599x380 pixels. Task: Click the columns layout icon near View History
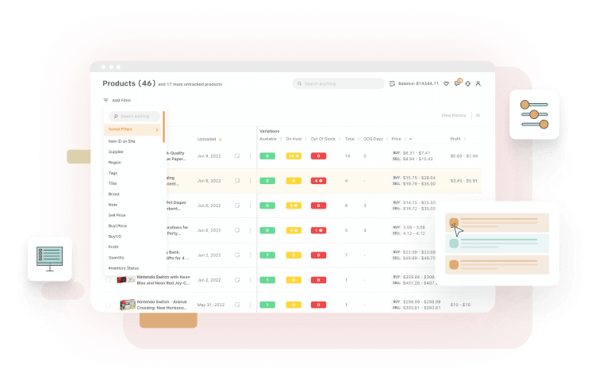pos(478,116)
